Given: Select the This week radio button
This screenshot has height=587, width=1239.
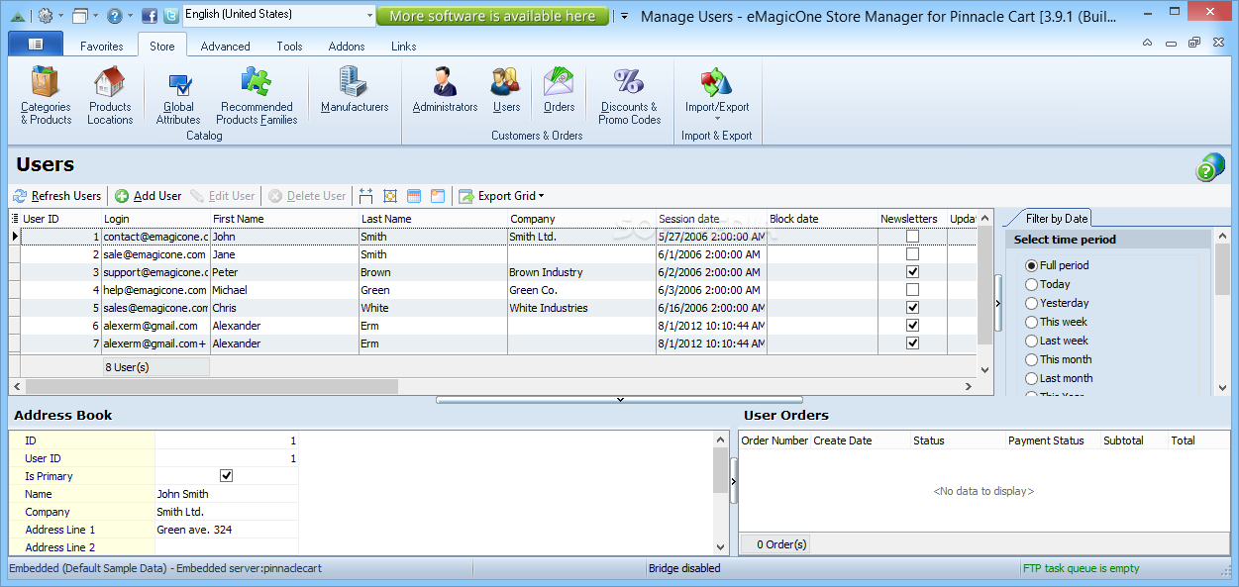Looking at the screenshot, I should coord(1031,322).
